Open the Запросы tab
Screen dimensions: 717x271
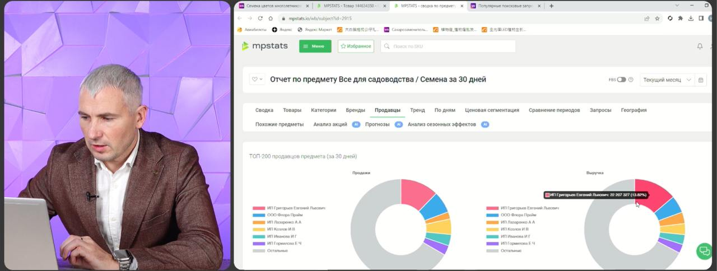coord(600,110)
